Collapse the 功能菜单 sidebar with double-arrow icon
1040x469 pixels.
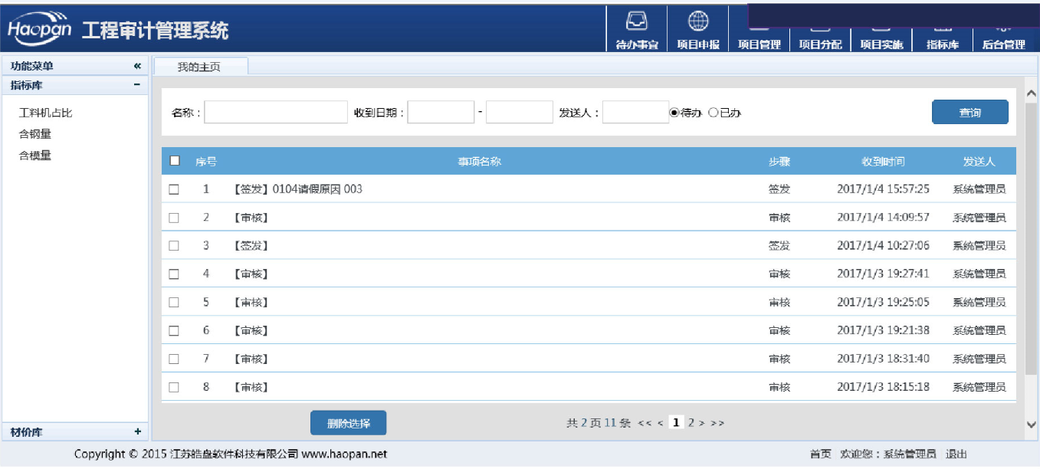tap(137, 67)
